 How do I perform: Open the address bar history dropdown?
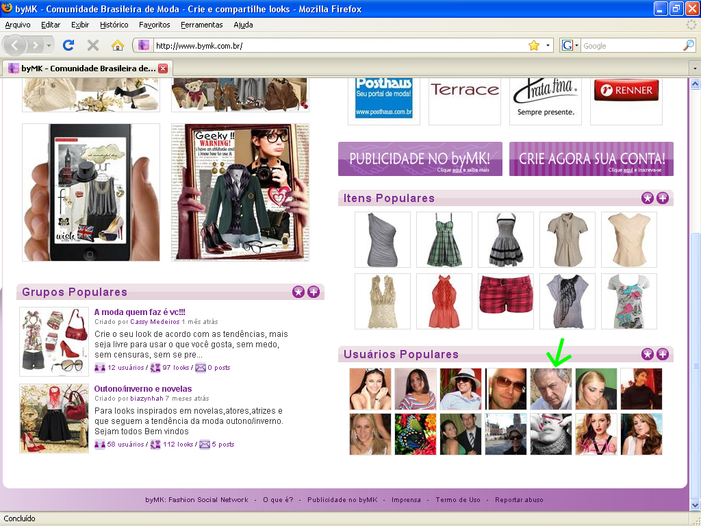[548, 45]
